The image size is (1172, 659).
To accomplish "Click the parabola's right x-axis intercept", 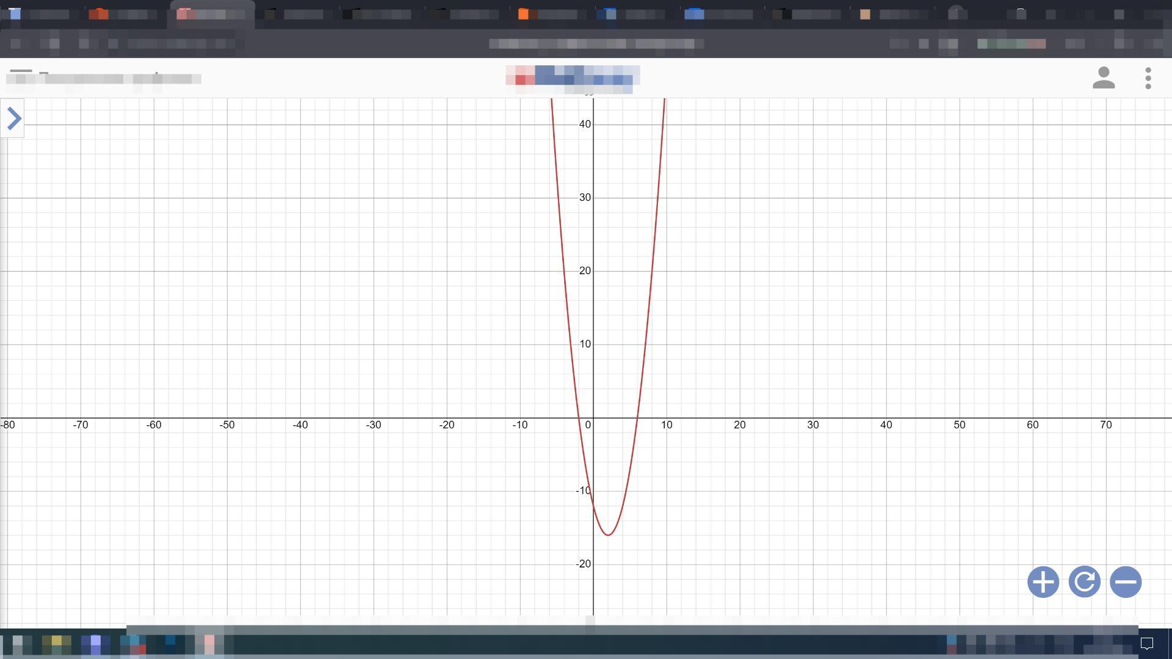I will coord(637,418).
